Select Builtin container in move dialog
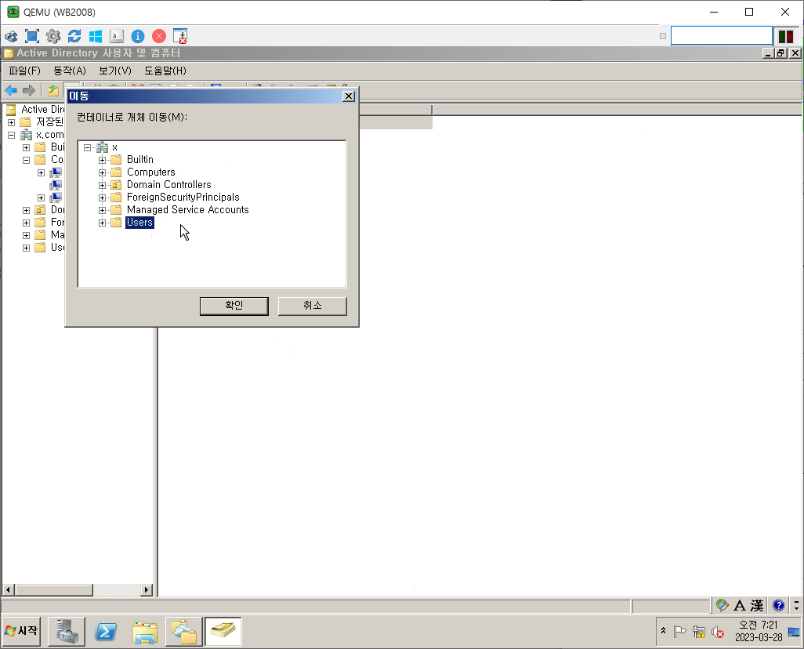This screenshot has height=649, width=804. point(140,160)
